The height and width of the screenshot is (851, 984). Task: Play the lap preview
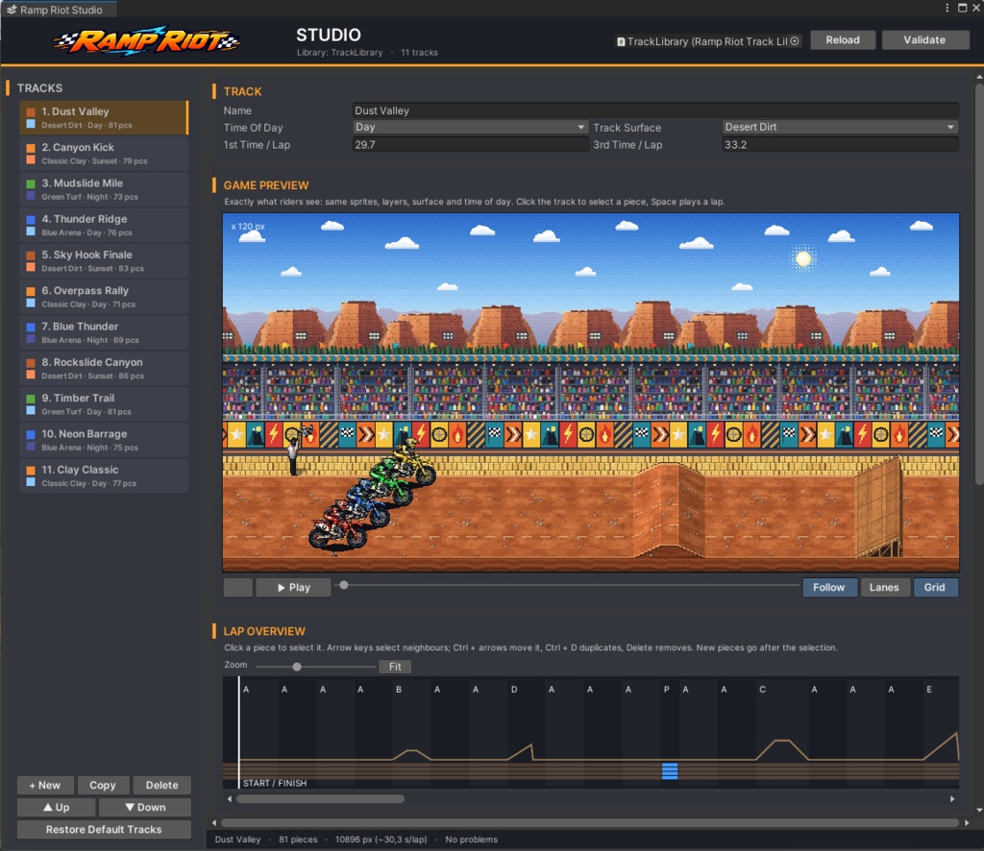[x=294, y=588]
